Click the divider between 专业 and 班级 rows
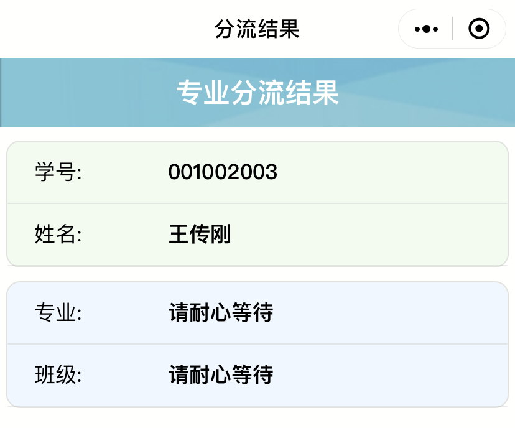This screenshot has width=515, height=428. [x=257, y=343]
